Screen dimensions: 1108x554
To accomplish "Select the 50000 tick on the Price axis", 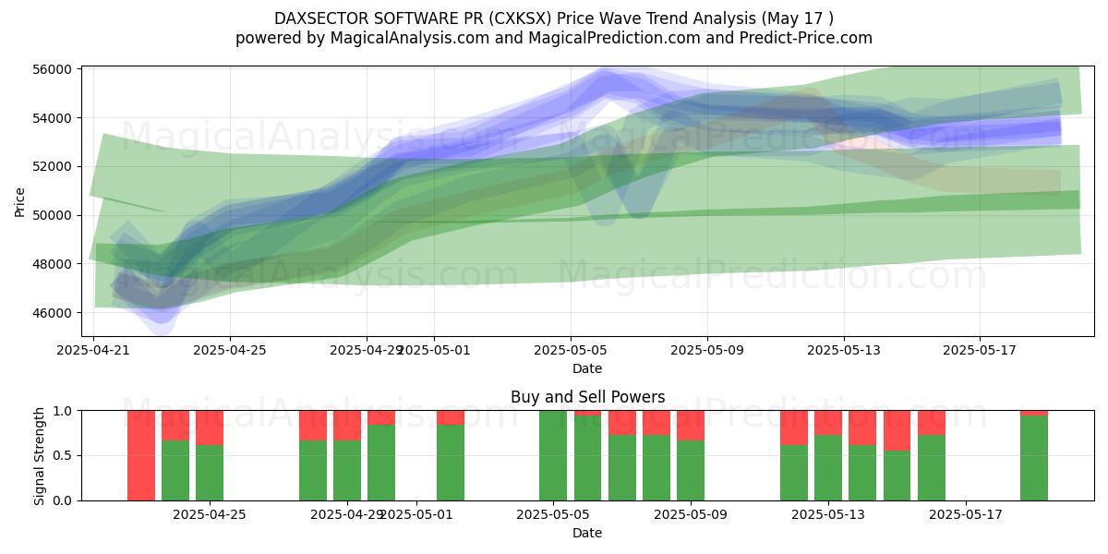I will [x=54, y=215].
